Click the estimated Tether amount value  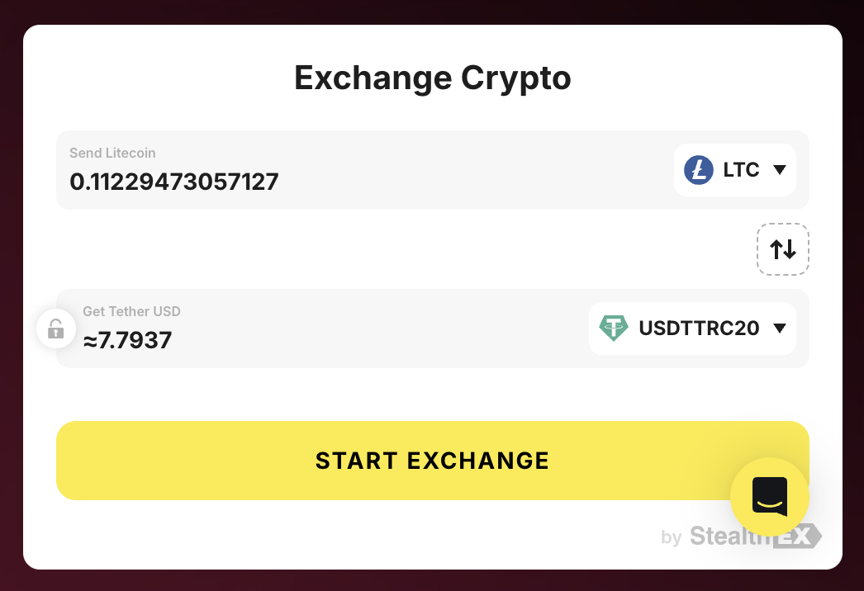pos(127,340)
